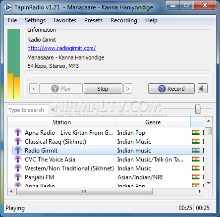Screen dimensions: 220x217
Task: Click Indian Music/Talk genre cell
Action: tap(150, 160)
